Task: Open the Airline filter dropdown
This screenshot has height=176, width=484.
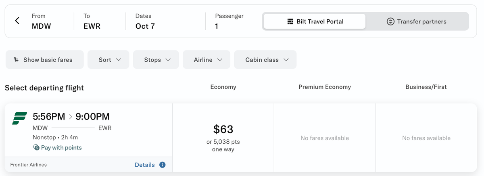Action: [207, 60]
